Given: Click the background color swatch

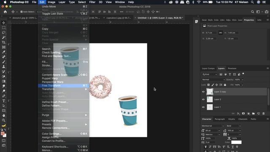Looking at the screenshot, I should [x=5, y=136].
